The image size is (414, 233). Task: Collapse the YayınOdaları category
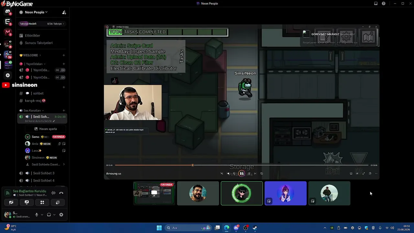click(x=33, y=64)
